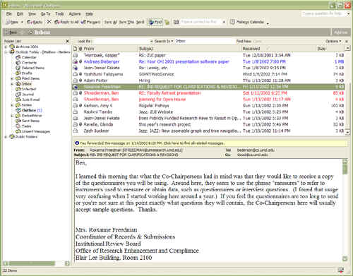Click in the Look for search field
353x276 pixels.
pos(121,41)
